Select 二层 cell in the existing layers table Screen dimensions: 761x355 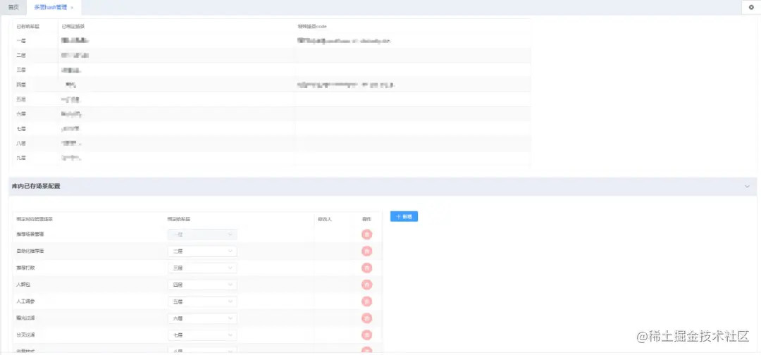[x=21, y=55]
